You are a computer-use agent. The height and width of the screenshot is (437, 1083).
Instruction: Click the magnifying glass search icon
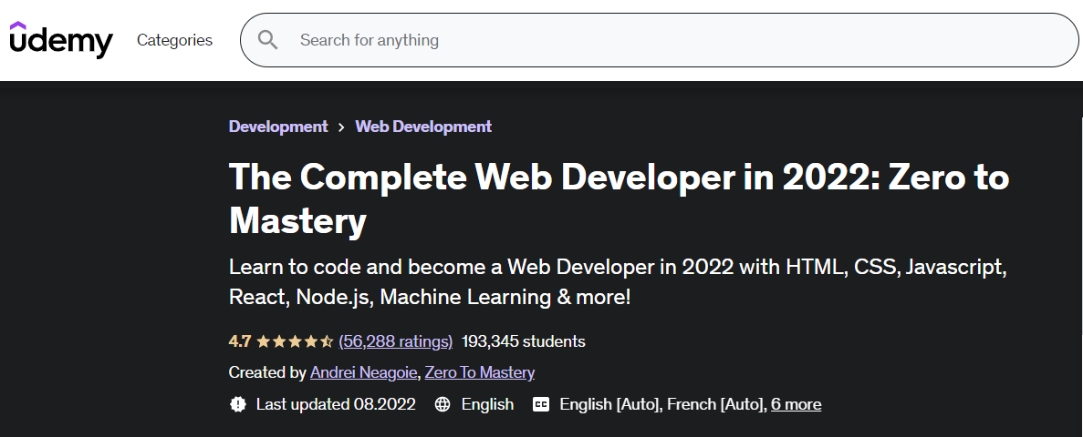coord(268,40)
